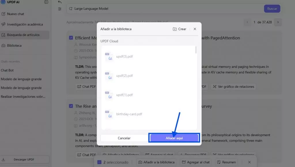Select Búsqueda de artículos

click(25, 35)
